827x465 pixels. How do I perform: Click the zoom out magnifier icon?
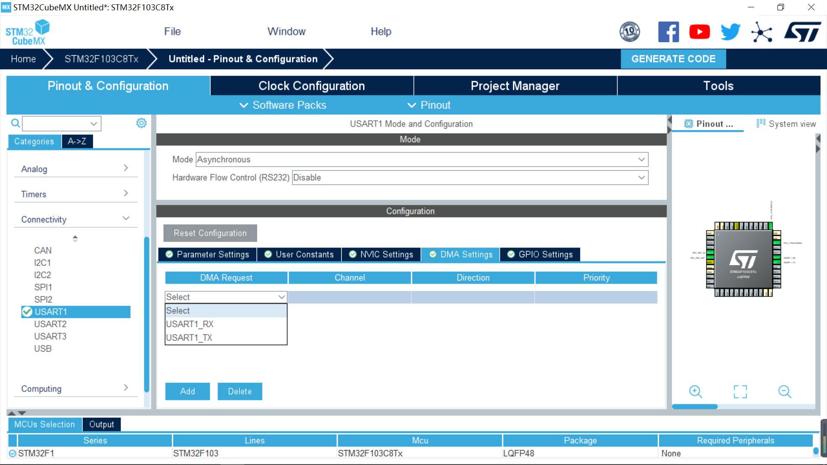point(784,391)
